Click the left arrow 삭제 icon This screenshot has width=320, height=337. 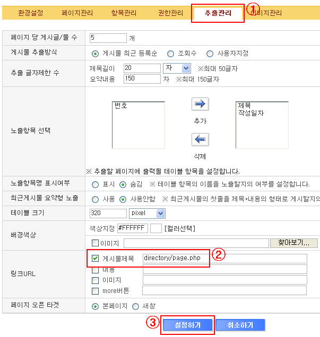click(200, 140)
